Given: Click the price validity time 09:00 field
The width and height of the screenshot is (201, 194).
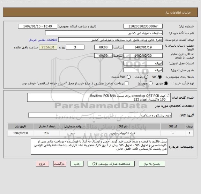Looking at the screenshot, I should click(x=103, y=55).
